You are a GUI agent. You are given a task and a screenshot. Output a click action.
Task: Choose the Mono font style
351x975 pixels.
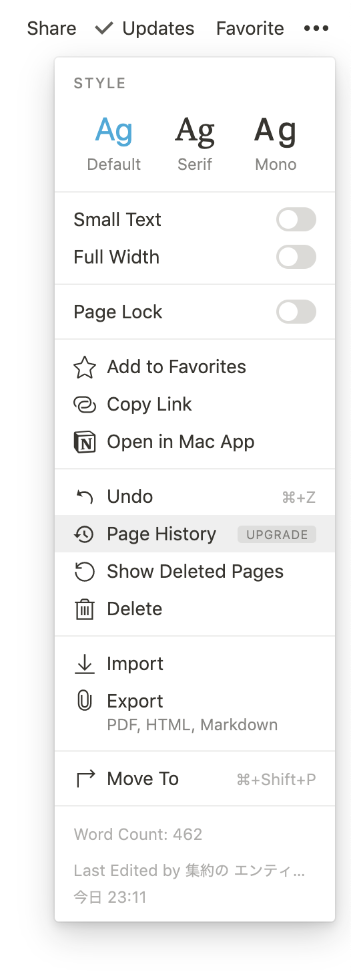point(276,143)
